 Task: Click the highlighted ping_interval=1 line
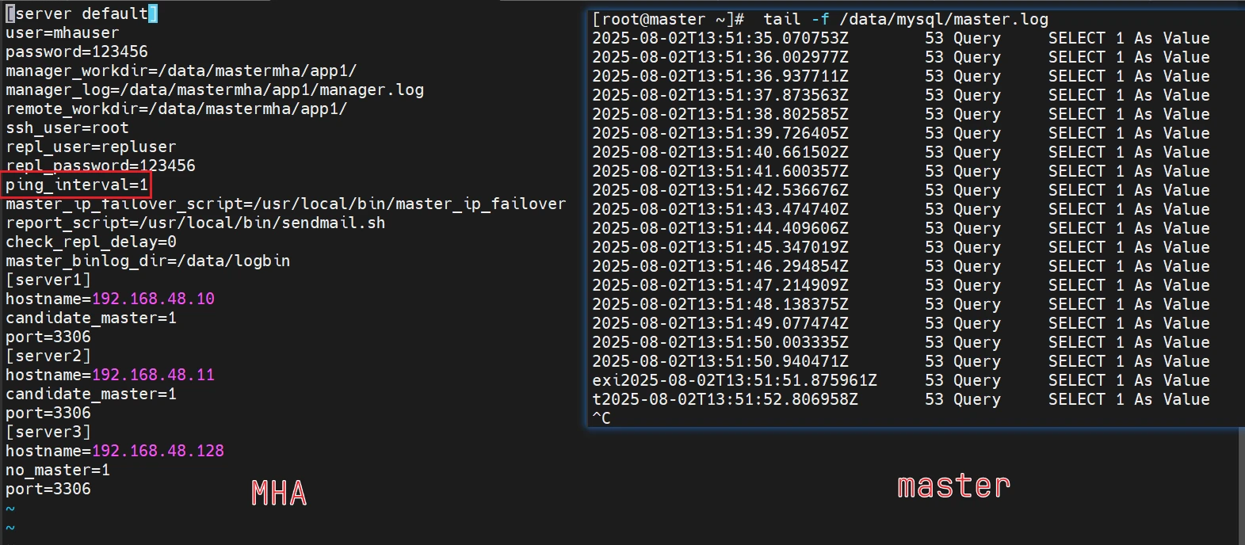tap(76, 185)
